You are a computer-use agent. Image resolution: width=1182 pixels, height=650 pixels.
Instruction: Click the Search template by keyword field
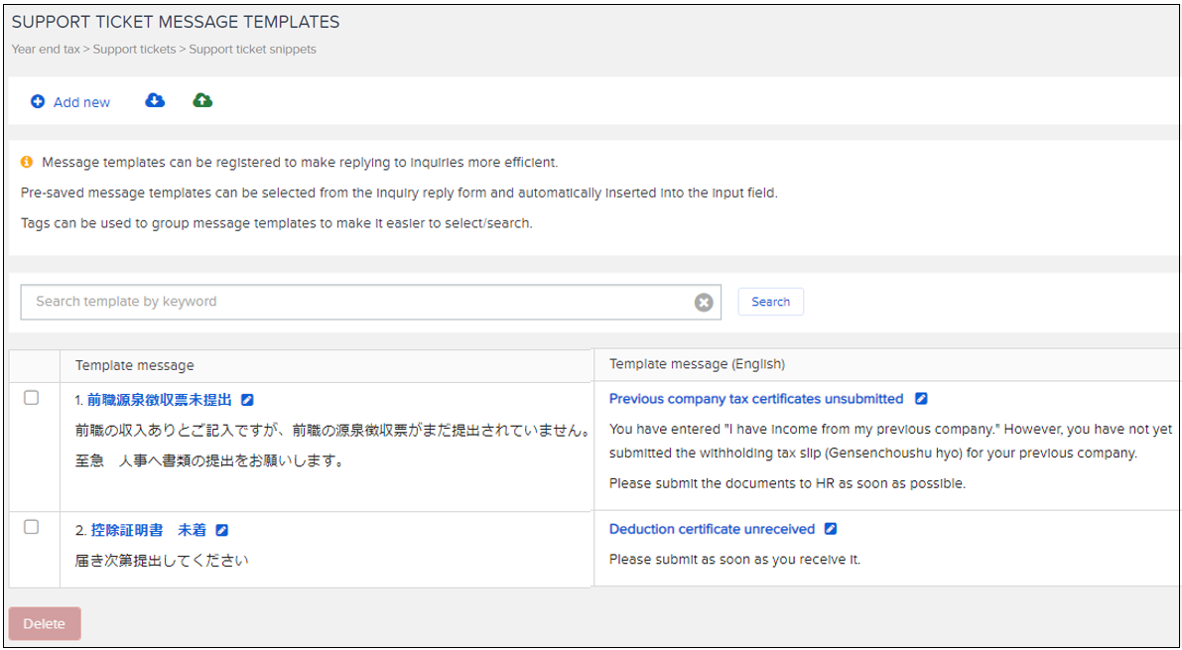tap(357, 302)
